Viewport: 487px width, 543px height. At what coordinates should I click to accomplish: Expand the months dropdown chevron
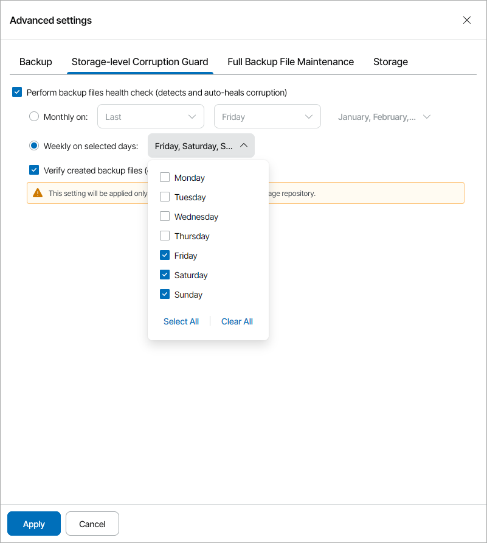click(x=427, y=117)
